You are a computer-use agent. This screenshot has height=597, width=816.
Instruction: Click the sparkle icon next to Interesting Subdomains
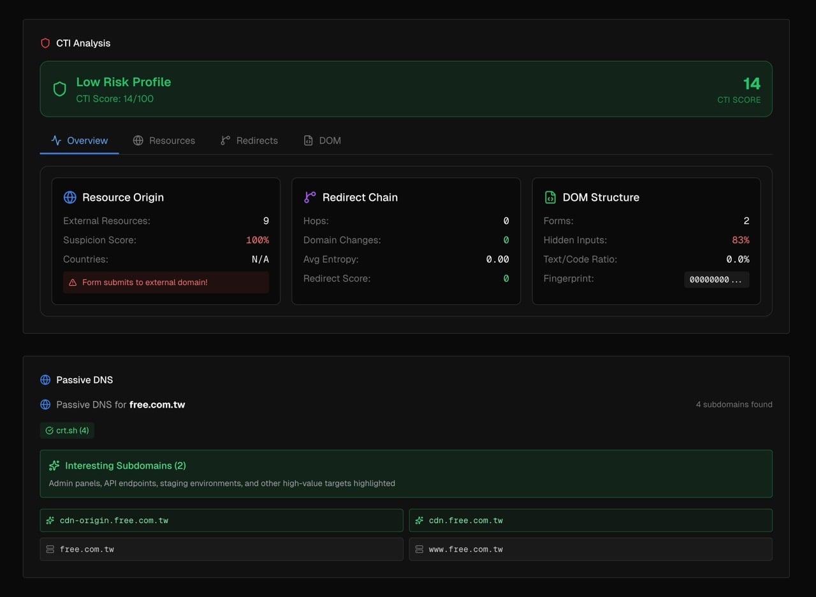(54, 466)
